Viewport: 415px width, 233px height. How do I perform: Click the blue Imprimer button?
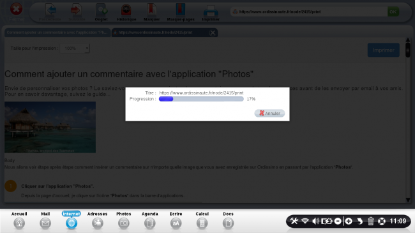384,50
